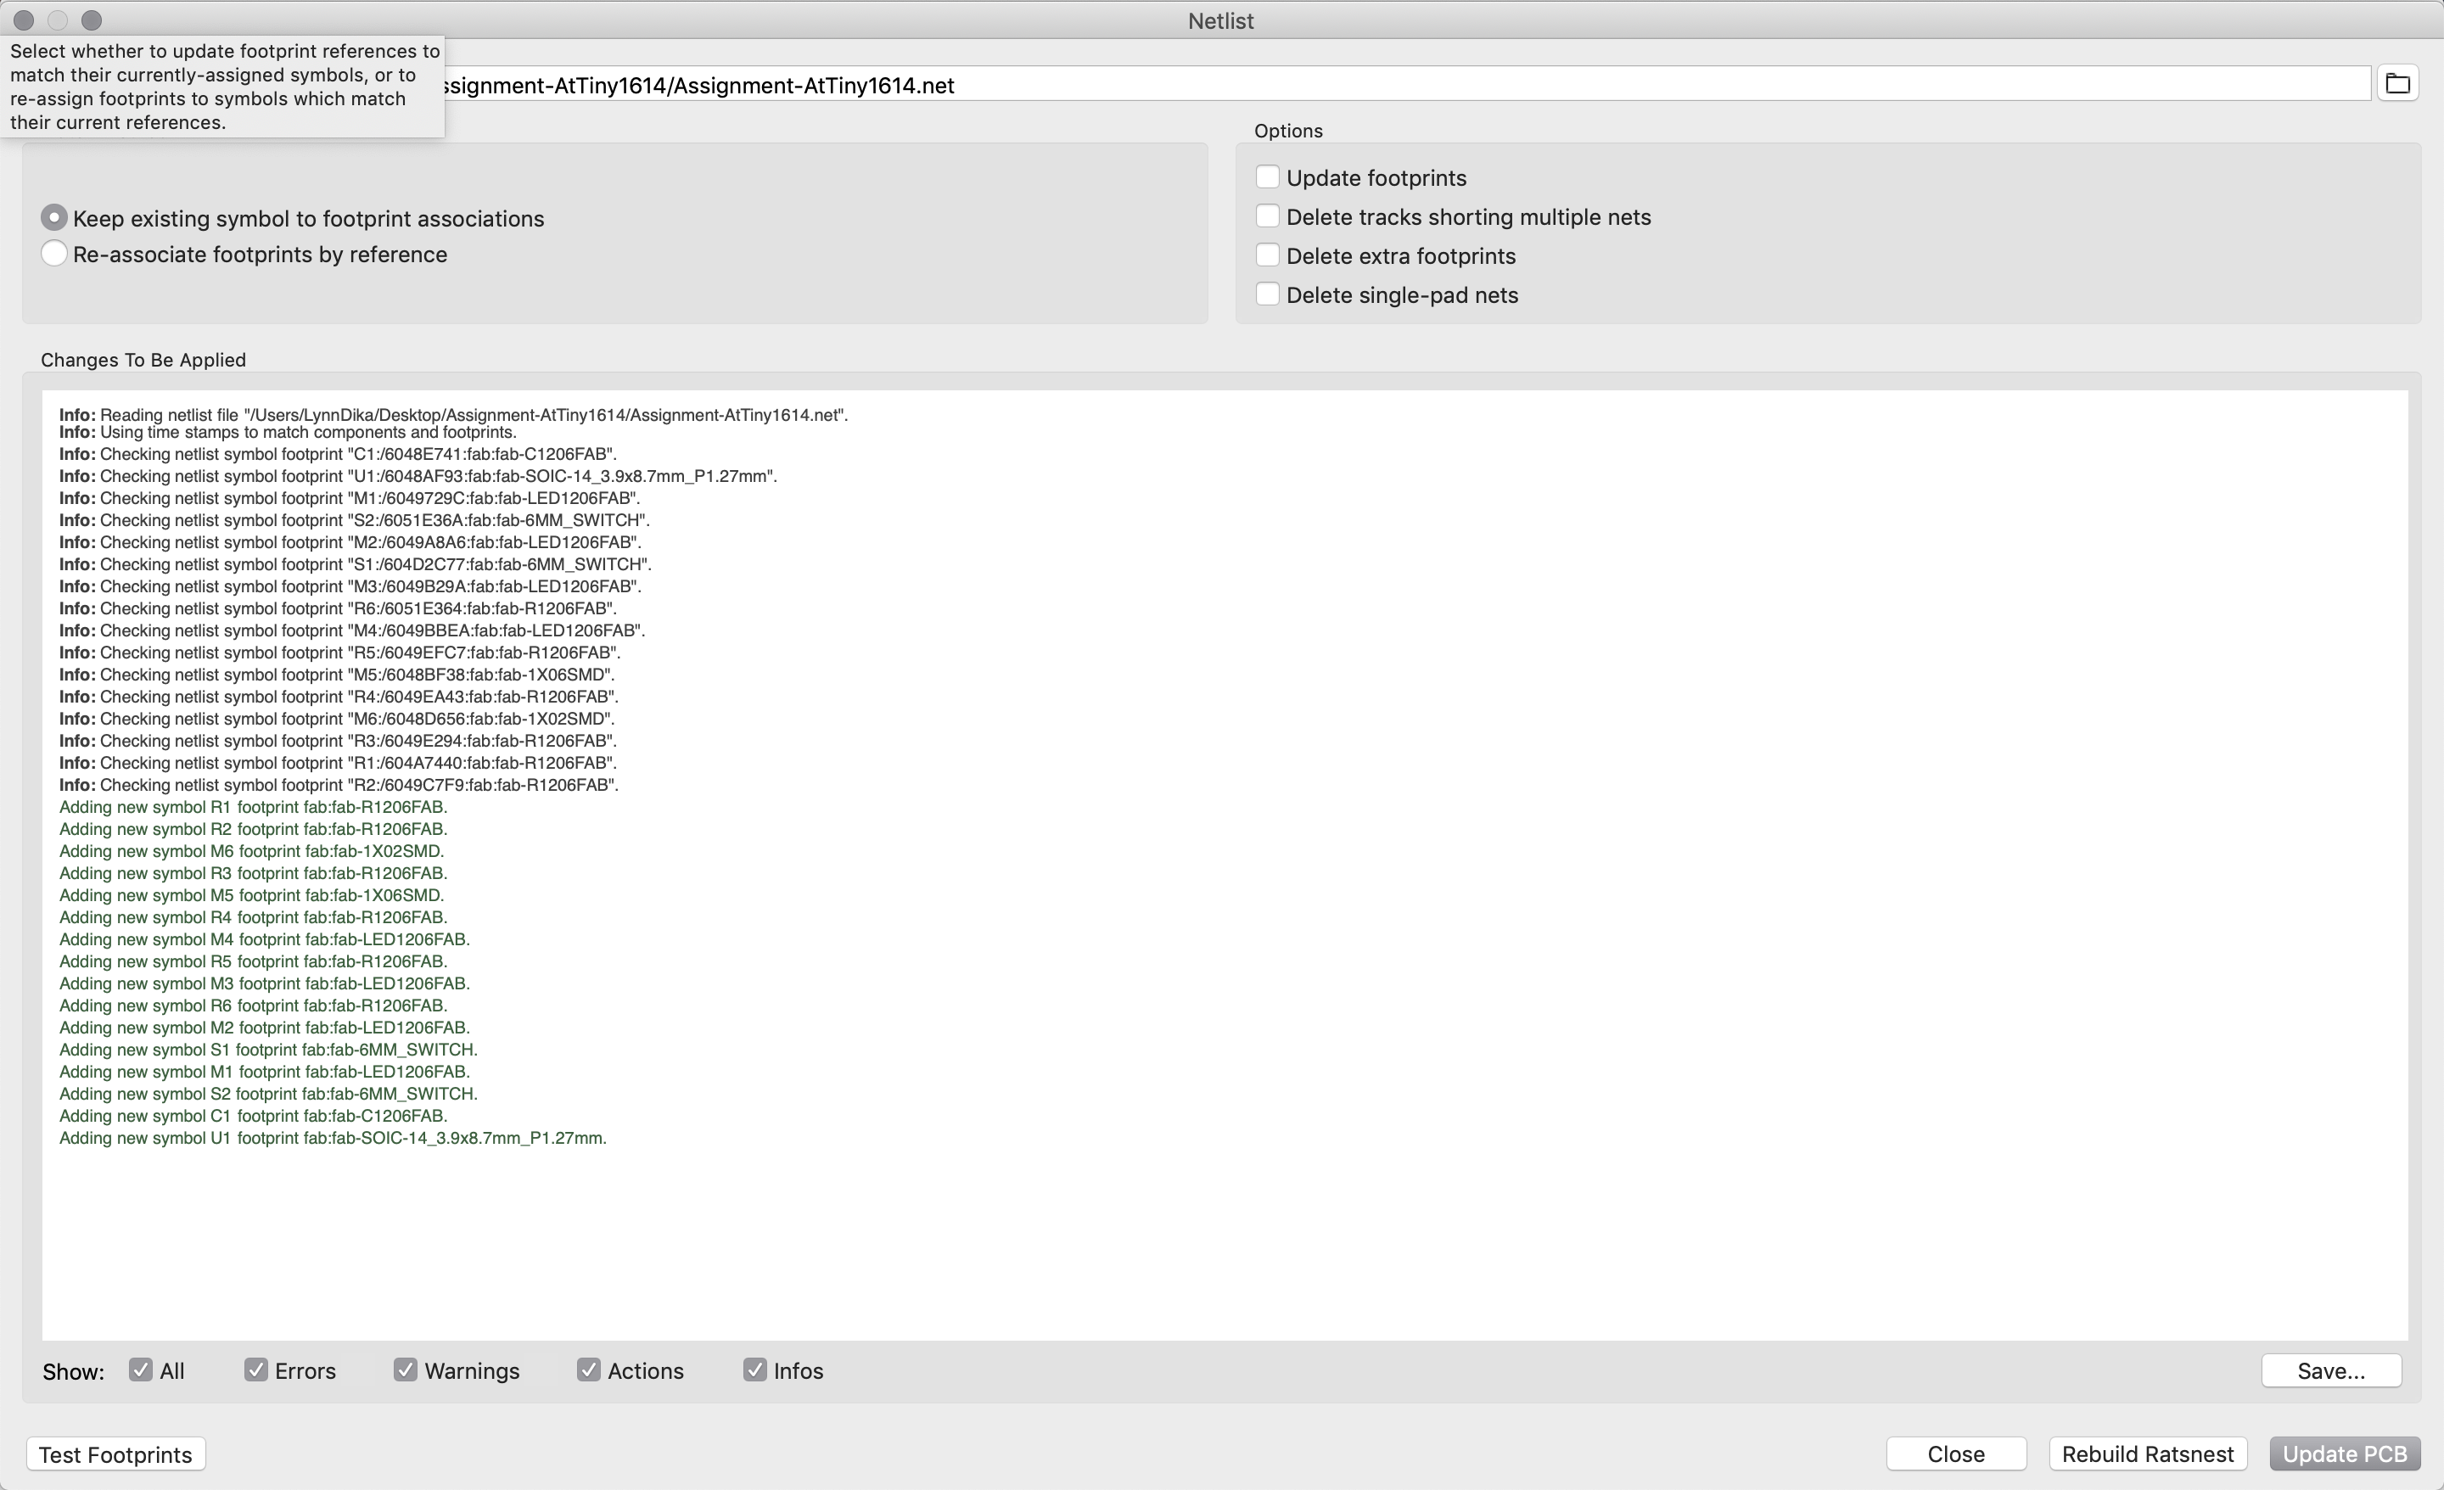2444x1490 pixels.
Task: Click 'Adding new symbol M2' line
Action: tap(265, 1028)
